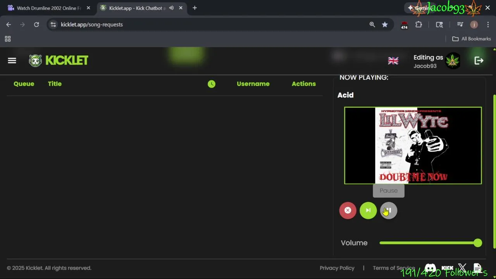Mute the Kicklet tab audio speaker icon
Viewport: 496px width, 279px height.
(x=171, y=8)
